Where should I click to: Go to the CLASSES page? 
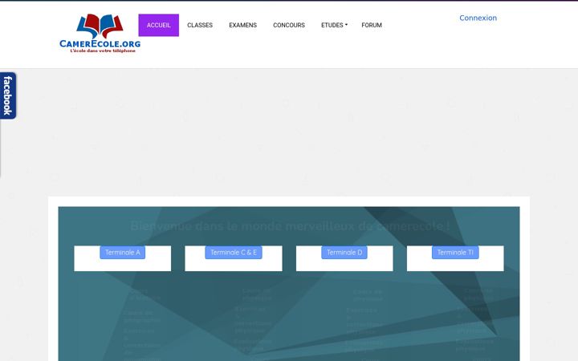(x=200, y=25)
